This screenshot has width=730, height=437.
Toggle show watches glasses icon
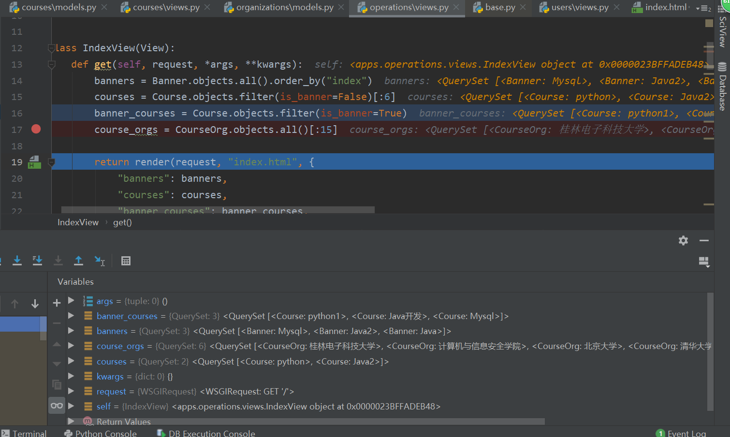coord(57,406)
